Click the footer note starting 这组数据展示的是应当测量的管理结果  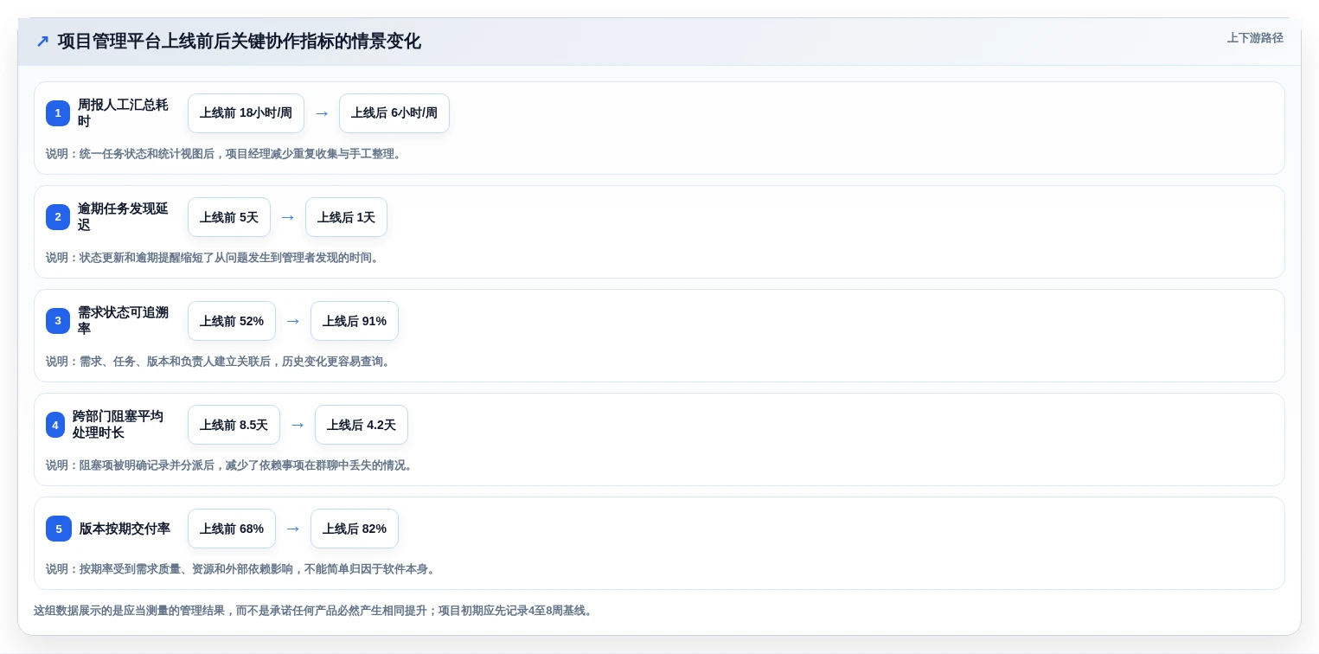[x=315, y=611]
